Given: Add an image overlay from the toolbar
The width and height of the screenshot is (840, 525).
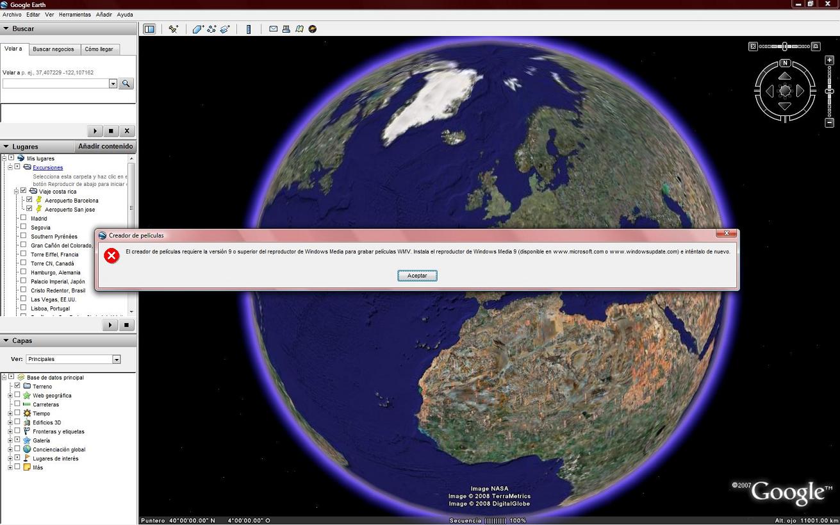Looking at the screenshot, I should 225,29.
